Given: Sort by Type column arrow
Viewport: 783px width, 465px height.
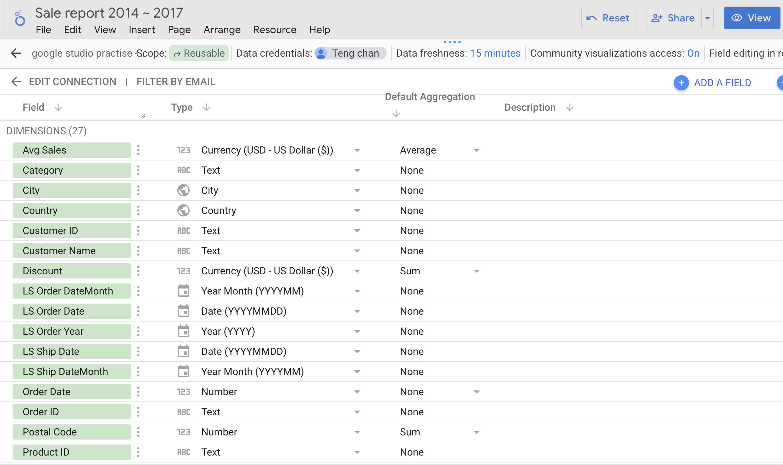Looking at the screenshot, I should (x=207, y=108).
